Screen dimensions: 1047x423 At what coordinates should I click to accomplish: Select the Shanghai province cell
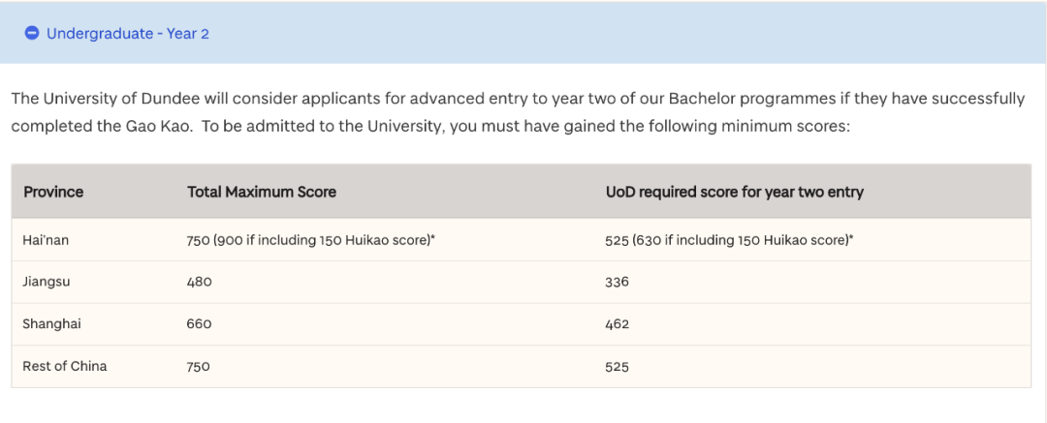tap(52, 324)
